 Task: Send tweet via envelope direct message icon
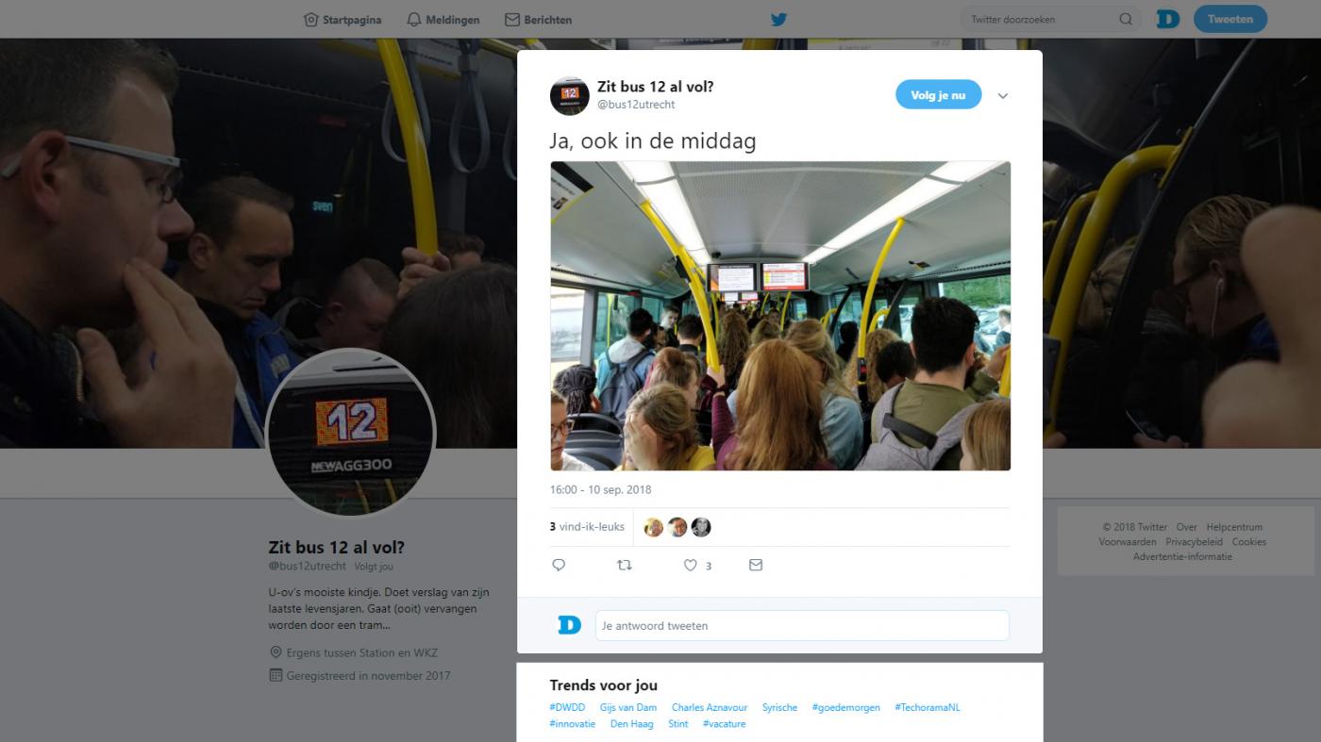click(x=756, y=565)
